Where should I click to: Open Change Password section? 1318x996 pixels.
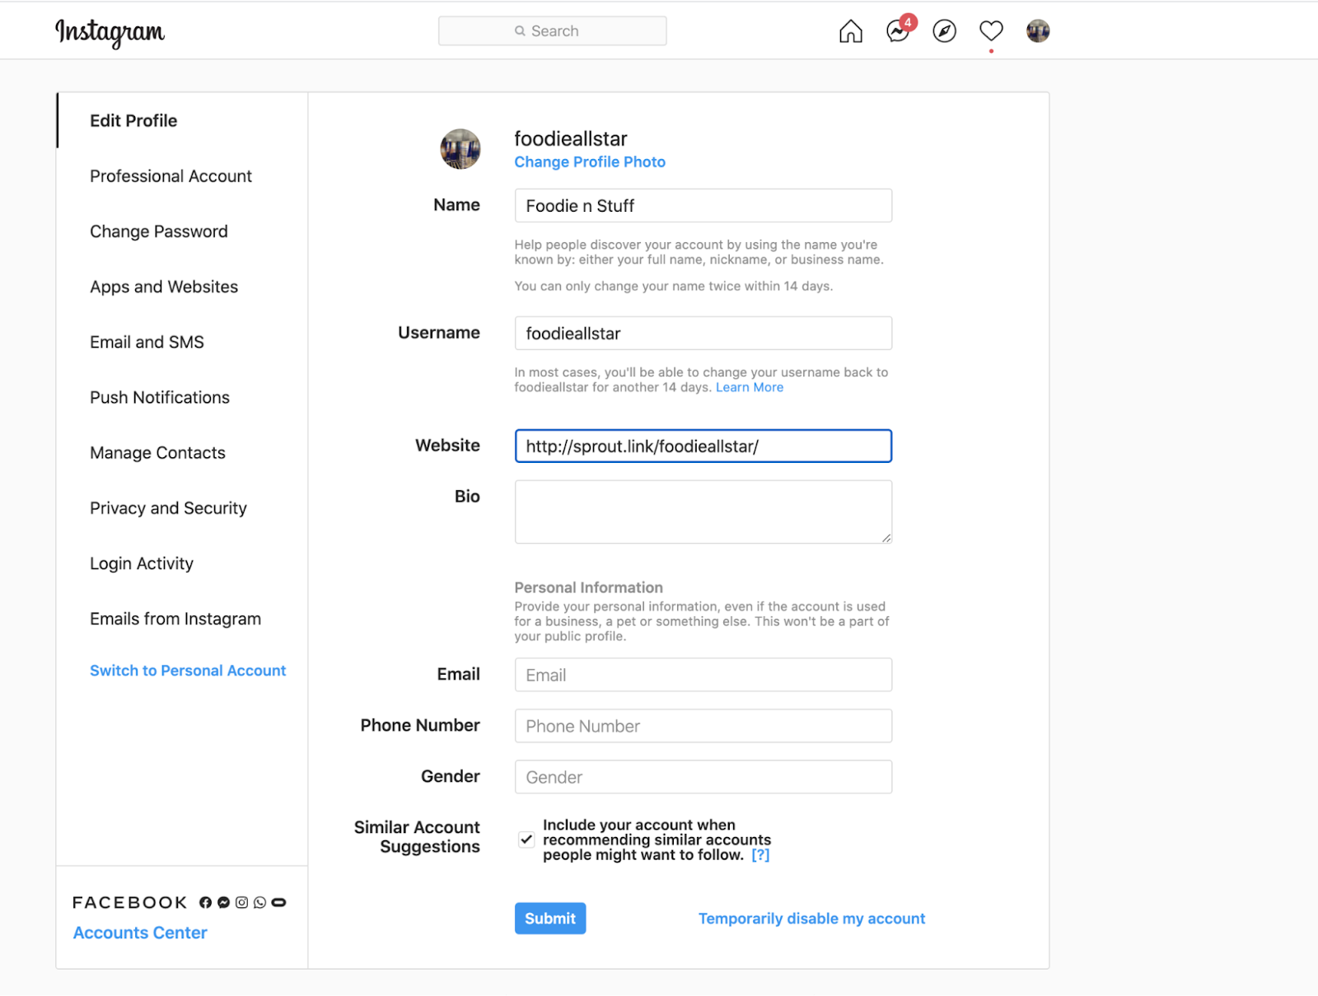[159, 231]
